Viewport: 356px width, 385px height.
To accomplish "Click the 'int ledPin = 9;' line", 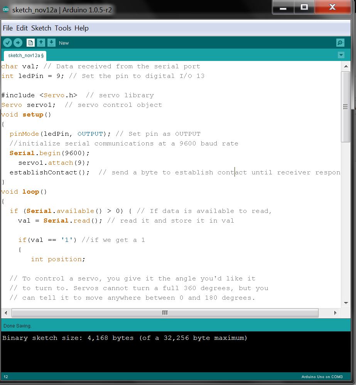I will [x=103, y=76].
